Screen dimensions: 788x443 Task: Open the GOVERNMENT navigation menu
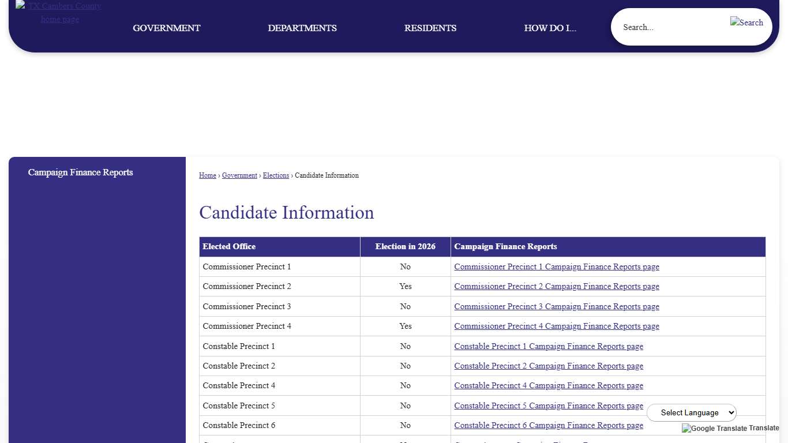coord(166,28)
